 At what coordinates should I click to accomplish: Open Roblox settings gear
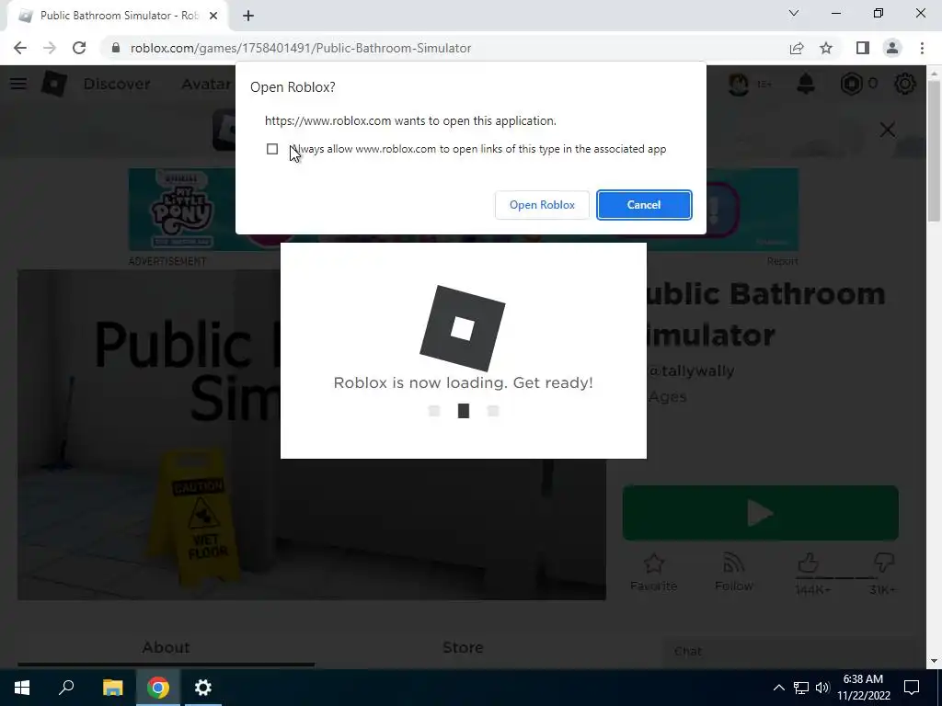[x=905, y=84]
